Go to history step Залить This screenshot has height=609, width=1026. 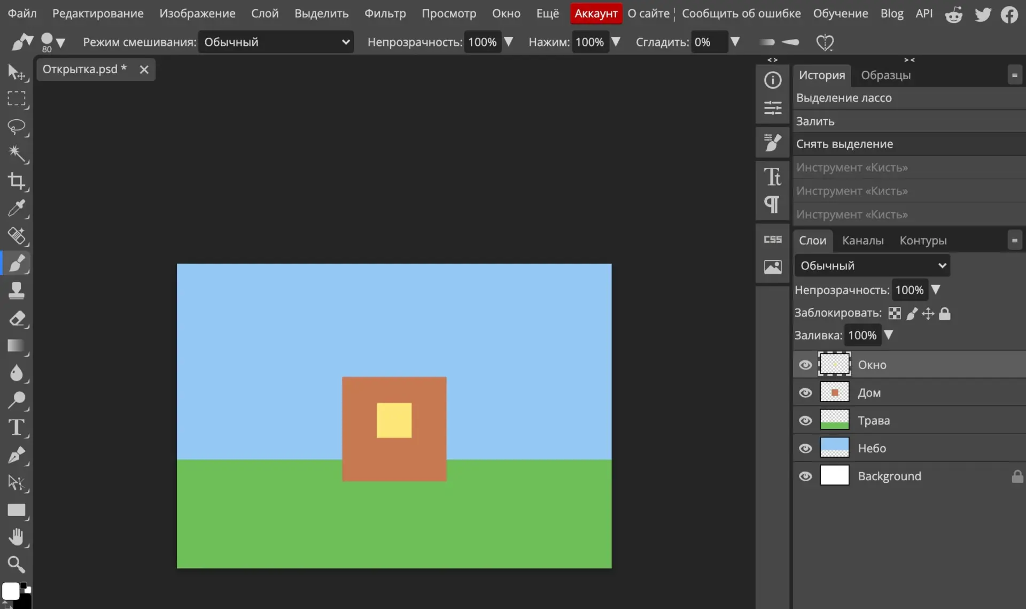[x=908, y=121]
